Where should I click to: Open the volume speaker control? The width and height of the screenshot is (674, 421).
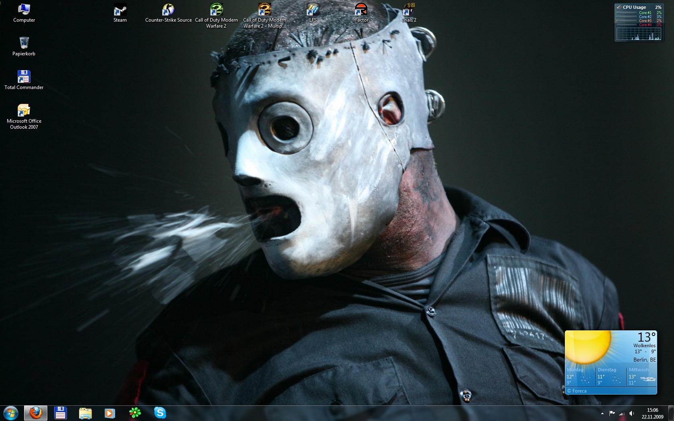click(631, 413)
